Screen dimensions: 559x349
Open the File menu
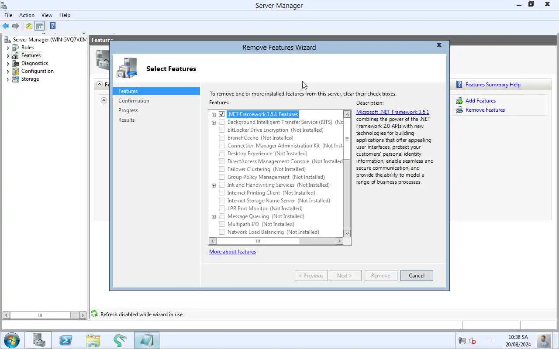[8, 15]
